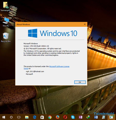
Task: Click the Windows 10 logo image
Action: (x=53, y=33)
